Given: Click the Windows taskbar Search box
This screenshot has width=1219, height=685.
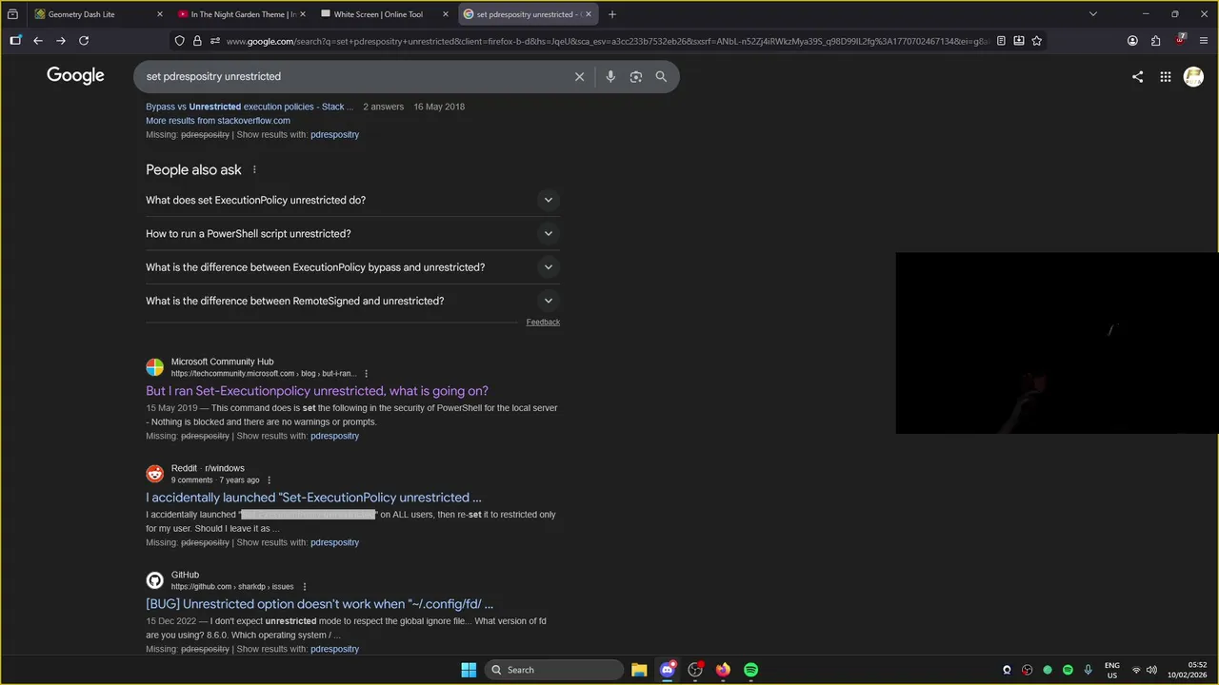Looking at the screenshot, I should click(x=553, y=670).
